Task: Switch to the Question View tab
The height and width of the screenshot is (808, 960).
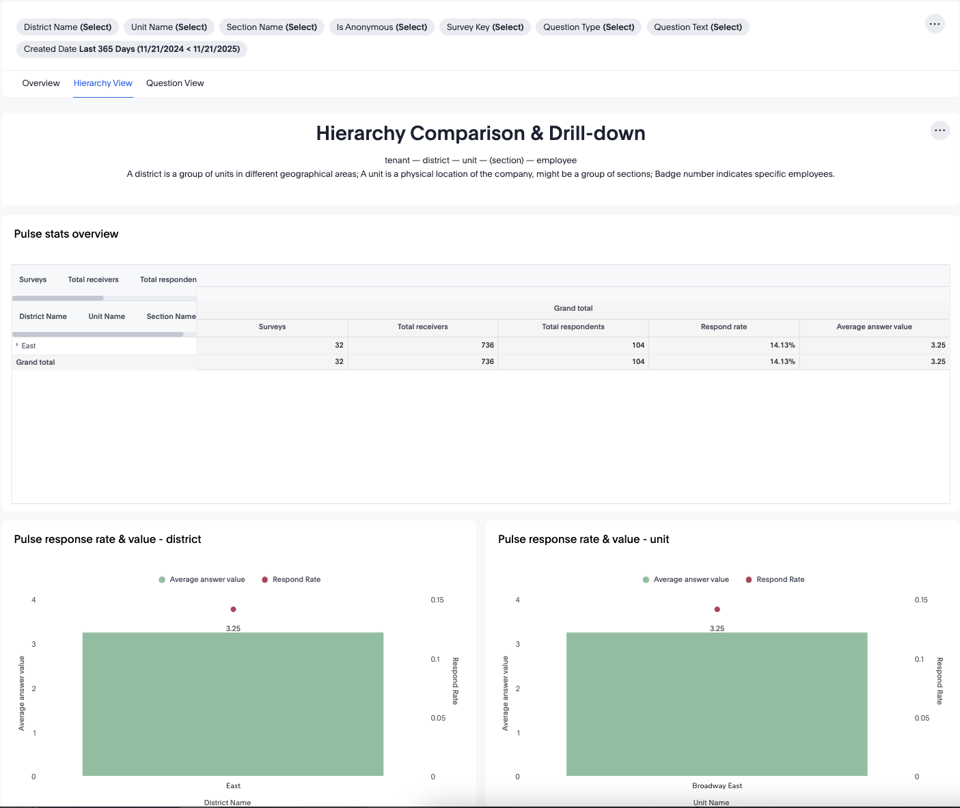Action: (x=175, y=83)
